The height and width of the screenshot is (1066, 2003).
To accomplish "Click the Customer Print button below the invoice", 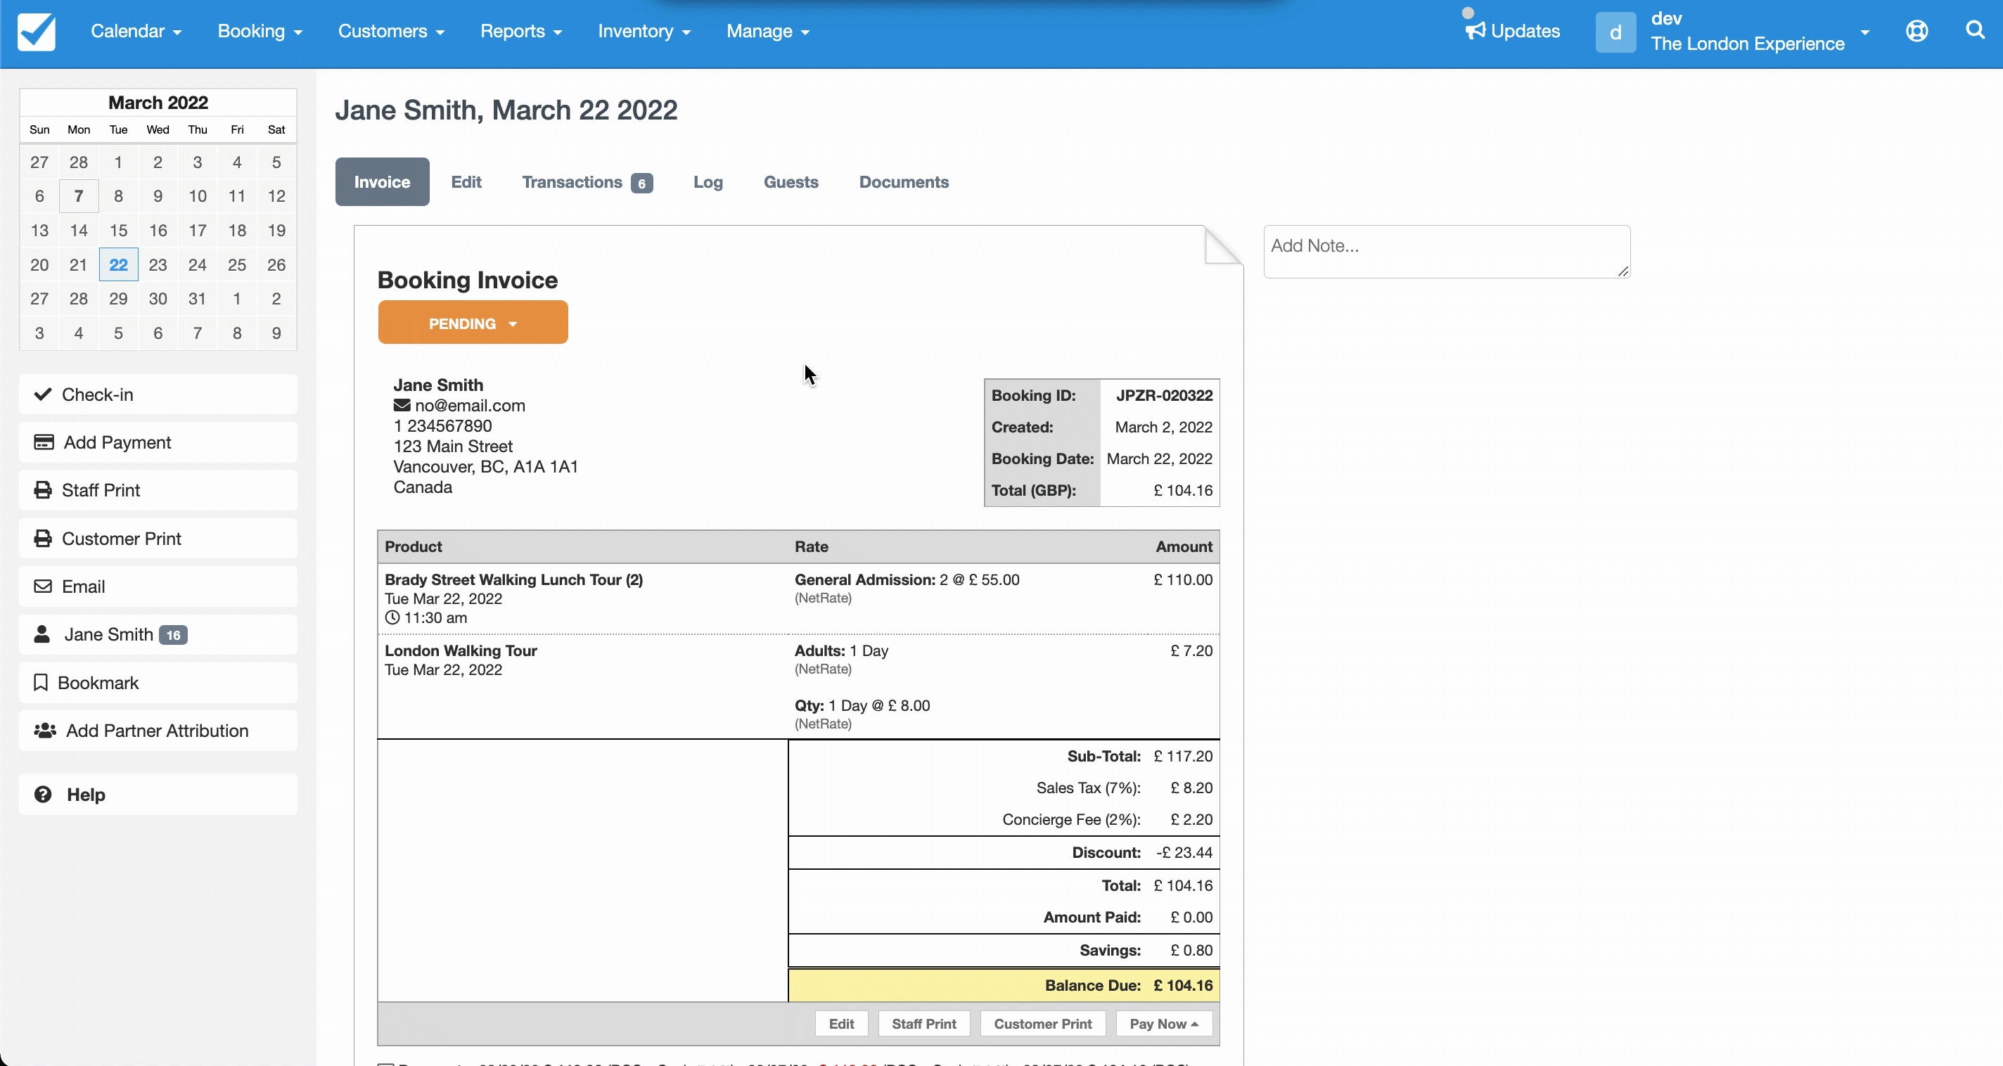I will pyautogui.click(x=1042, y=1023).
